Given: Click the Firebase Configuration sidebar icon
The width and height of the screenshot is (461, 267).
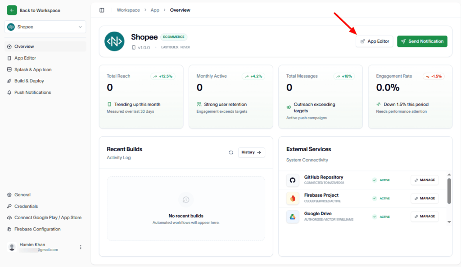Looking at the screenshot, I should tap(9, 229).
